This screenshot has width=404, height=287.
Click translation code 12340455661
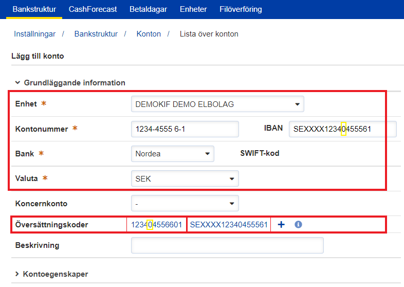pos(156,225)
